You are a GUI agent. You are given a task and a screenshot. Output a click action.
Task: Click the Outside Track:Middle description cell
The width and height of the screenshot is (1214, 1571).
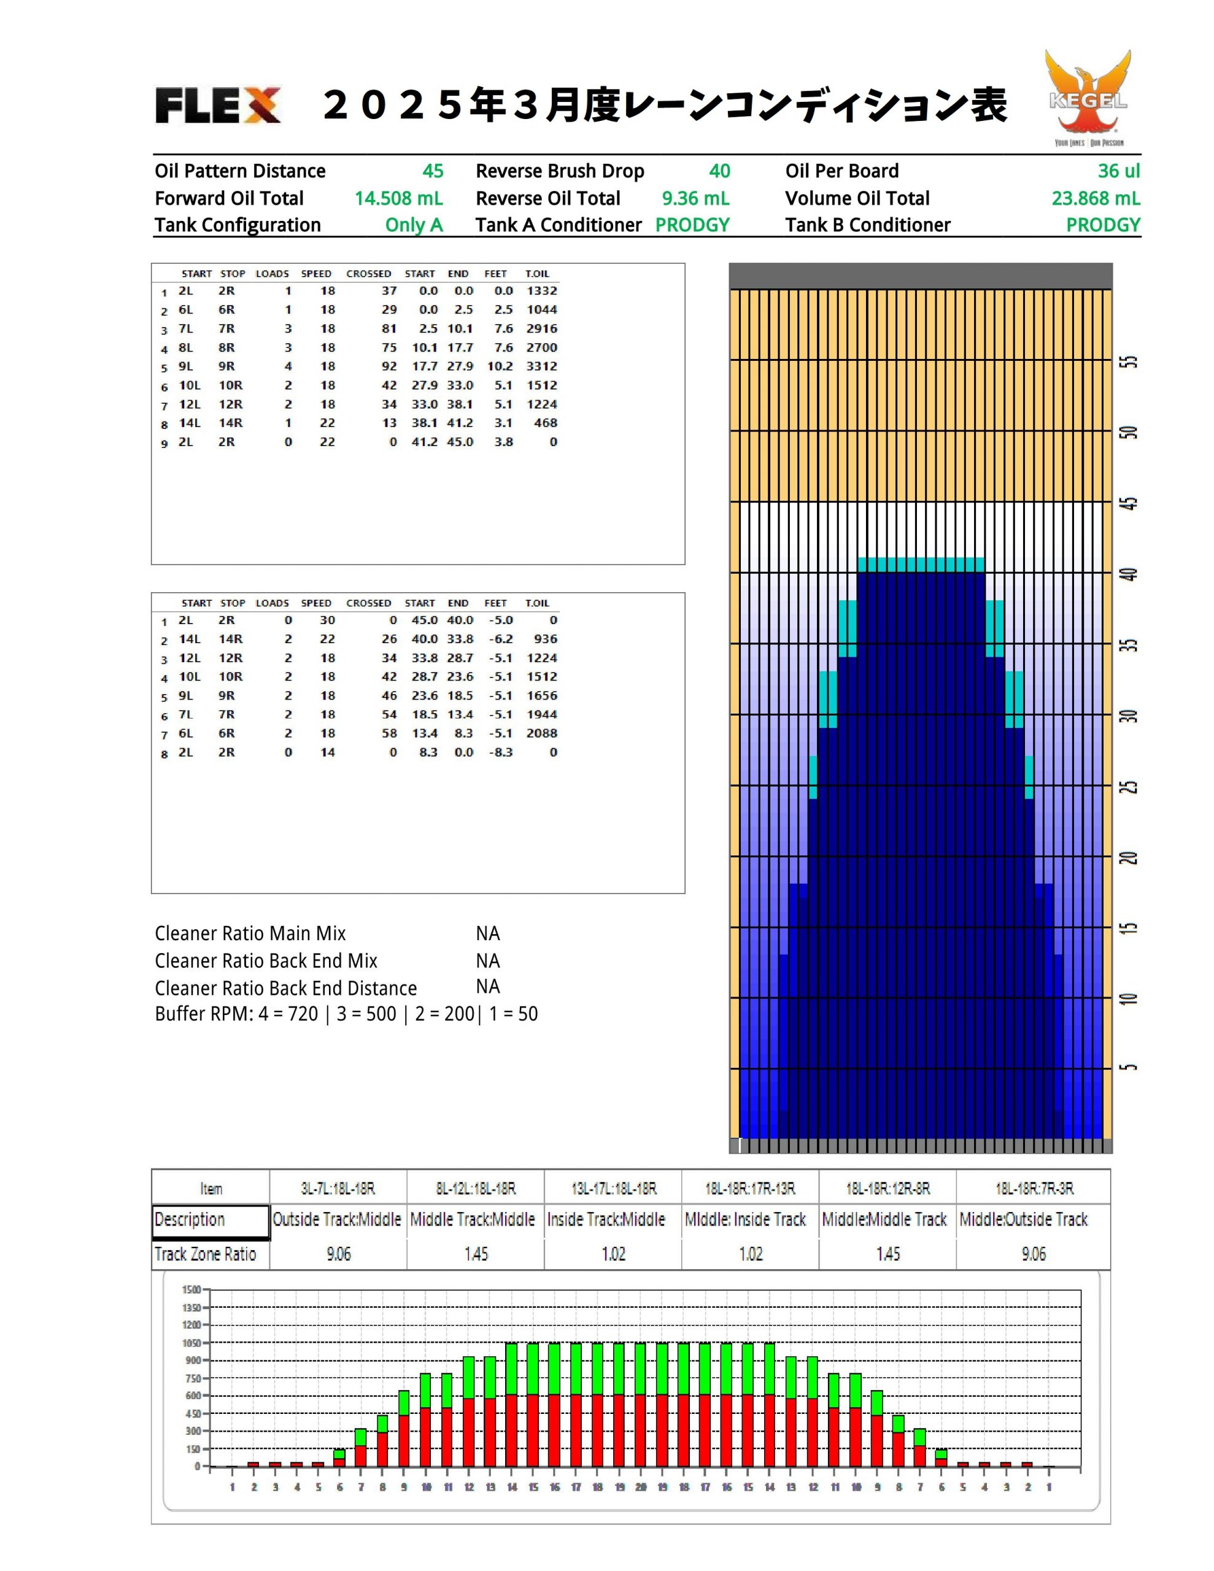(338, 1221)
